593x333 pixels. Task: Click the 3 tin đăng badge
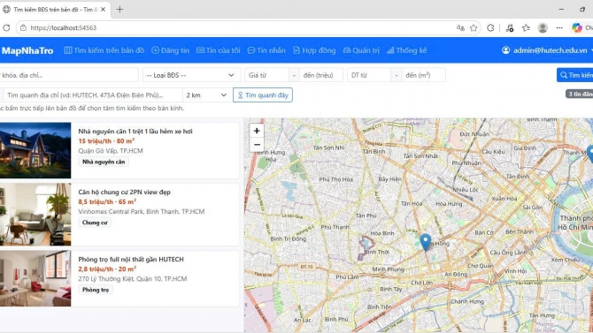(580, 94)
